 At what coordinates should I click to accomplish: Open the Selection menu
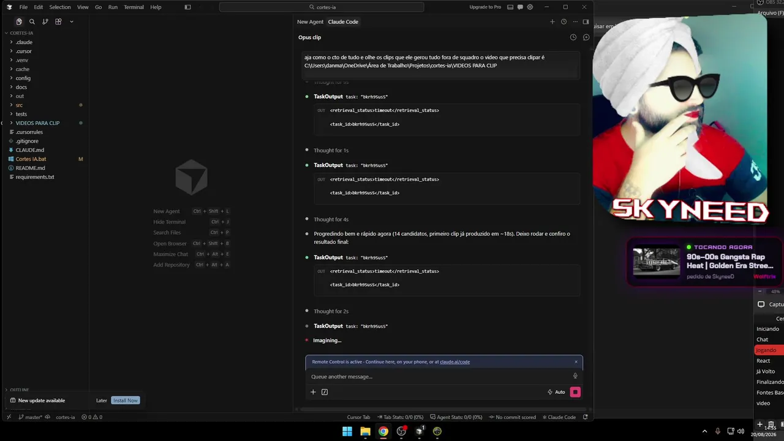60,7
